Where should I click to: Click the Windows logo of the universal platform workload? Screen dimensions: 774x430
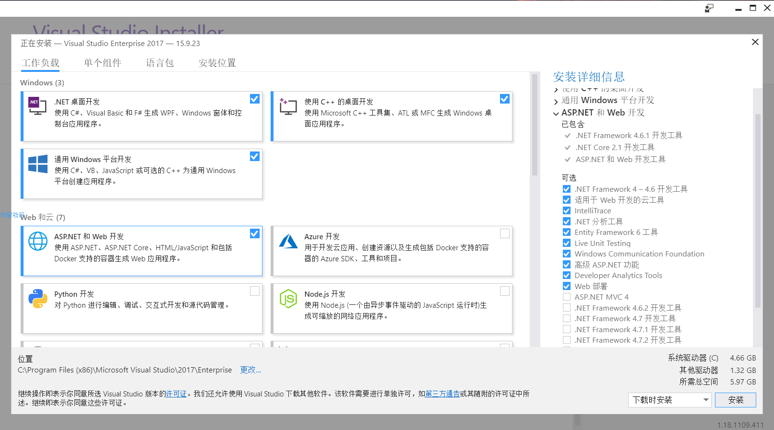point(38,164)
